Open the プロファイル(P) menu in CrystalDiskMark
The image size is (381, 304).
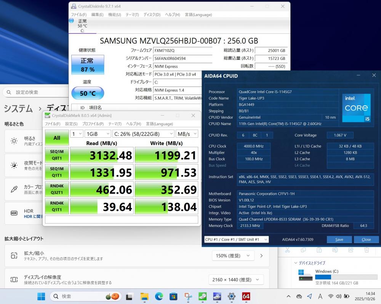(x=93, y=124)
